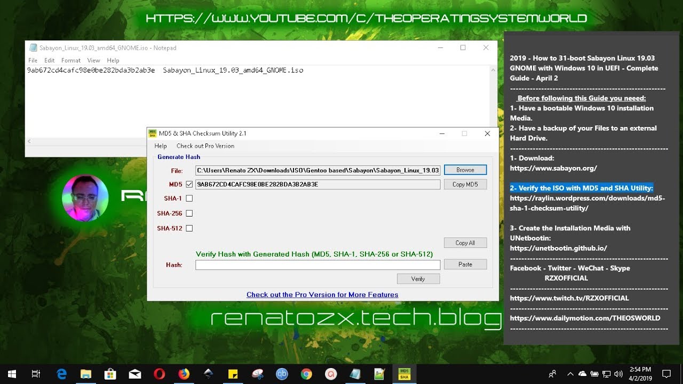
Task: Open Check out the Pro Version link
Action: coord(322,294)
